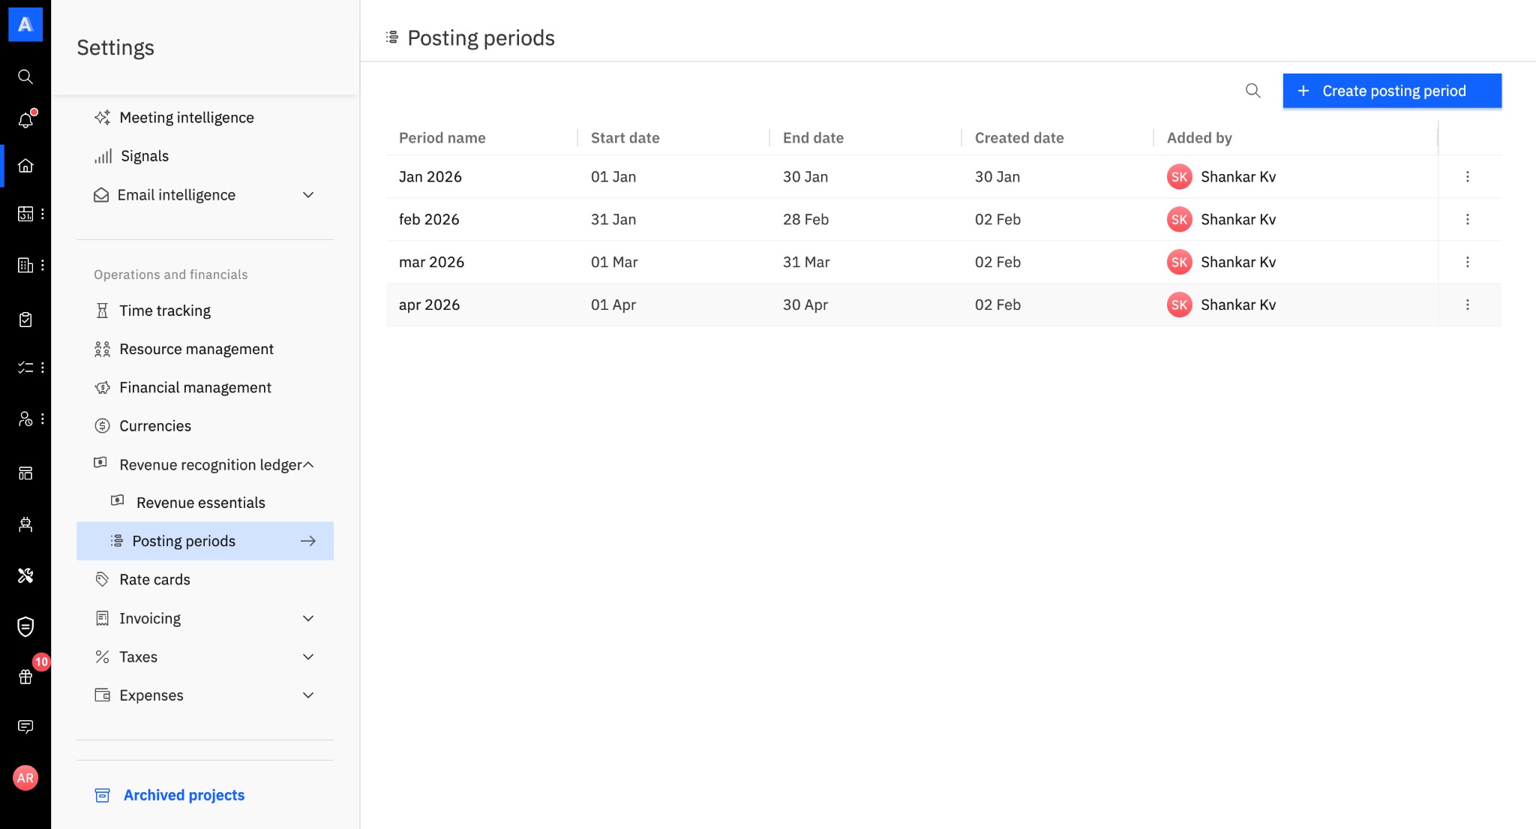Sort by Period name column header
Image resolution: width=1536 pixels, height=829 pixels.
pyautogui.click(x=442, y=138)
